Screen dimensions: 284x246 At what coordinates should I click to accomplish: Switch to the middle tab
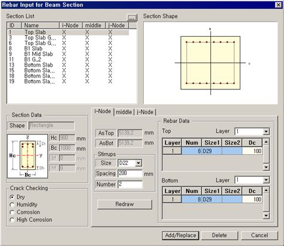124,112
